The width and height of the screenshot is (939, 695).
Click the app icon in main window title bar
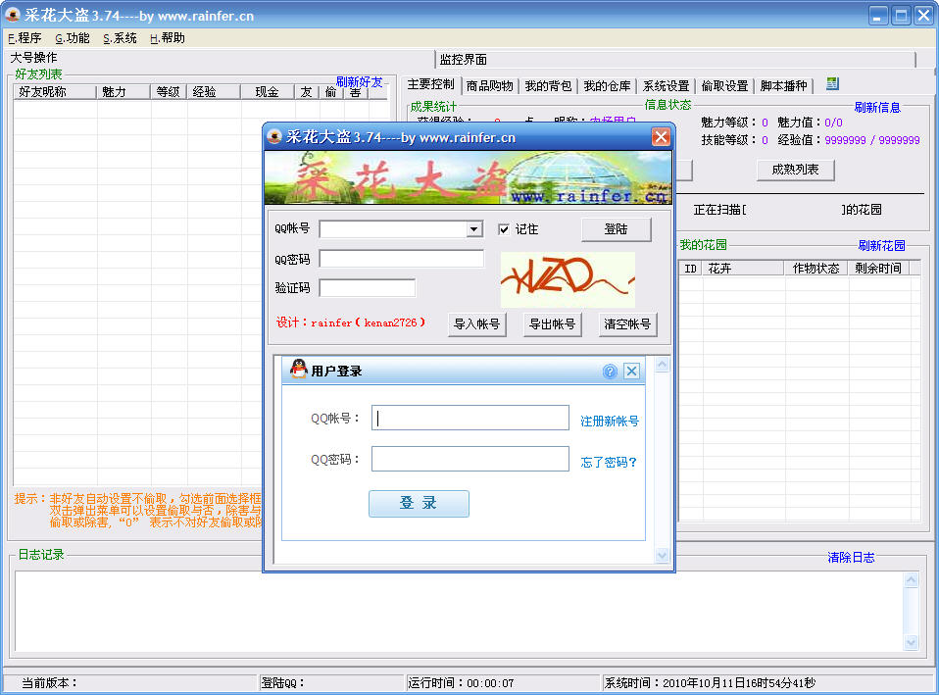[12, 15]
